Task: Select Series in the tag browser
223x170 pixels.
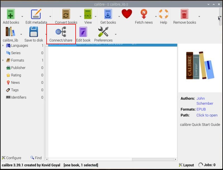Action: click(x=16, y=53)
